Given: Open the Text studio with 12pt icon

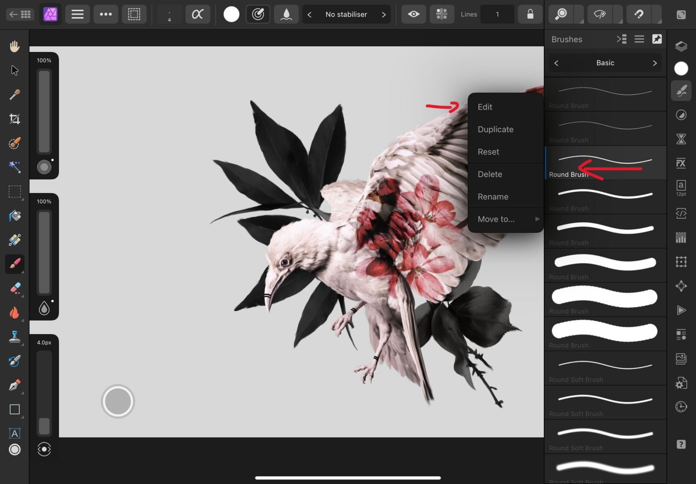Looking at the screenshot, I should pos(681,187).
